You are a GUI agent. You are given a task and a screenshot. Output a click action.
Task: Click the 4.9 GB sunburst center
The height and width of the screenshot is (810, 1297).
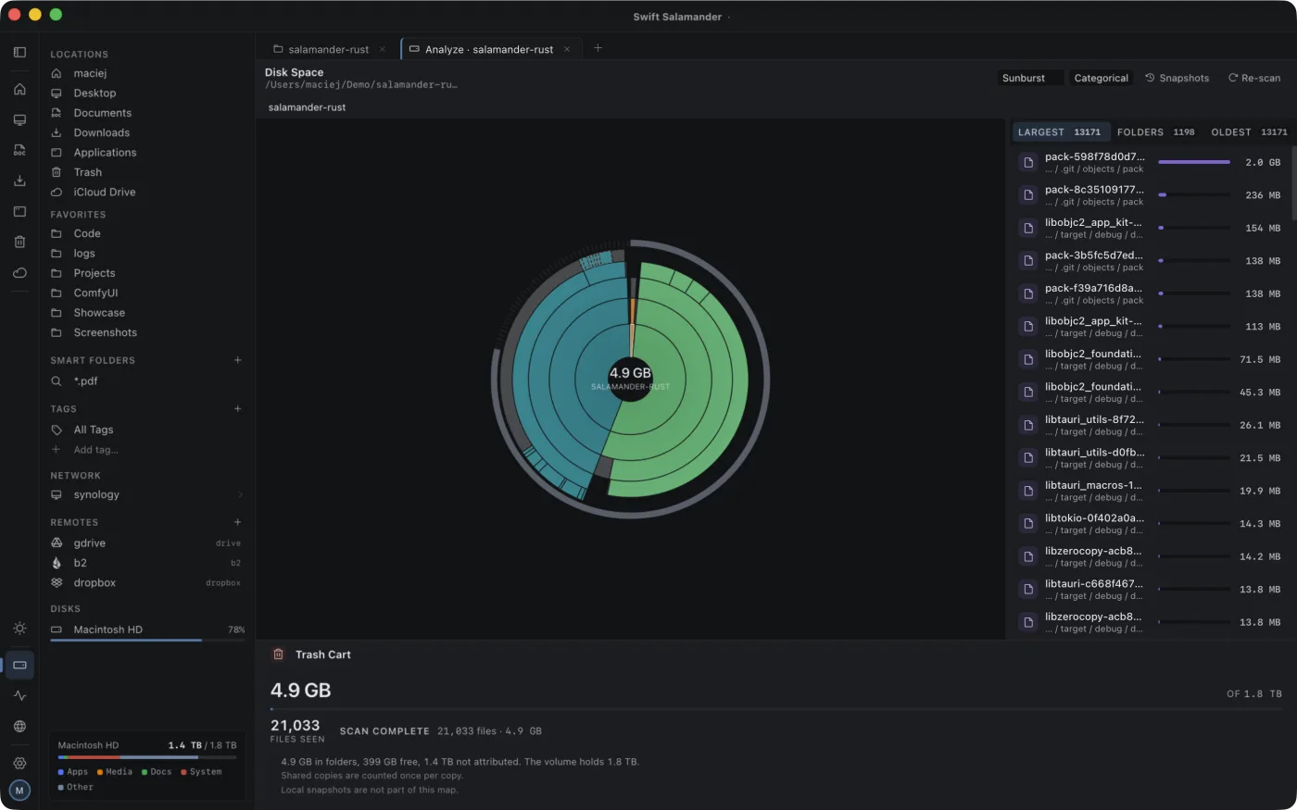pos(630,380)
